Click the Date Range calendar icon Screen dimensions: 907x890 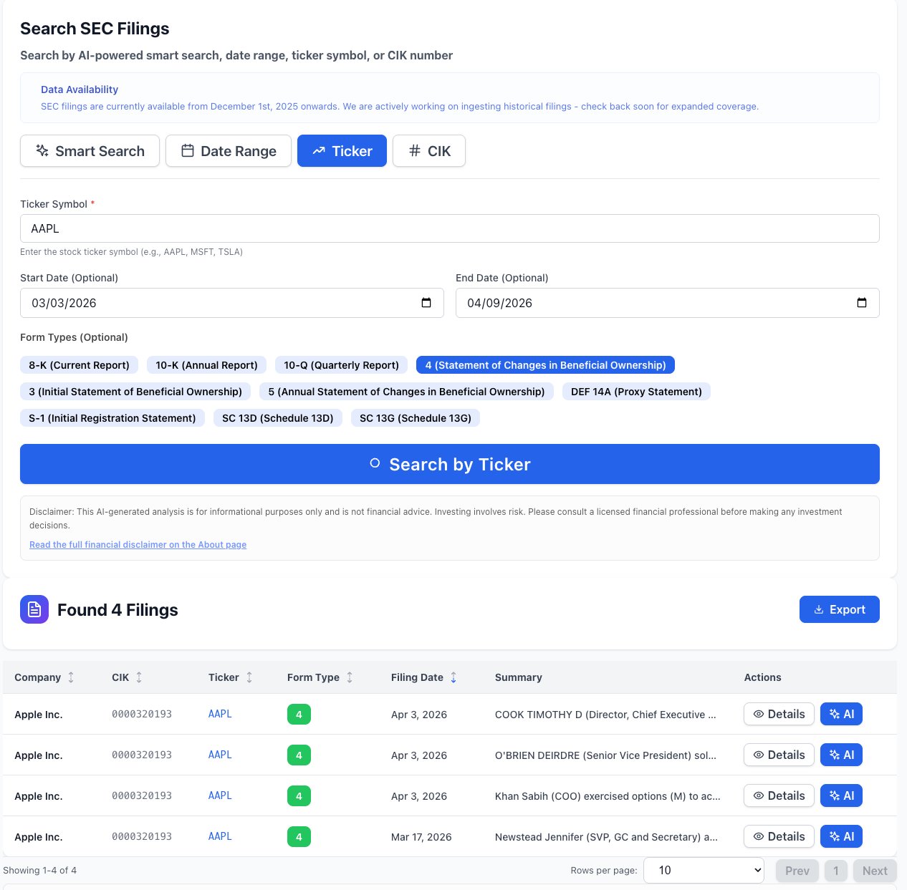[188, 151]
